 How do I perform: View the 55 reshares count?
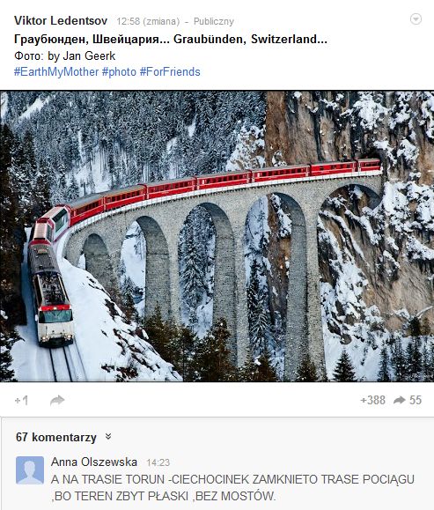coord(416,400)
